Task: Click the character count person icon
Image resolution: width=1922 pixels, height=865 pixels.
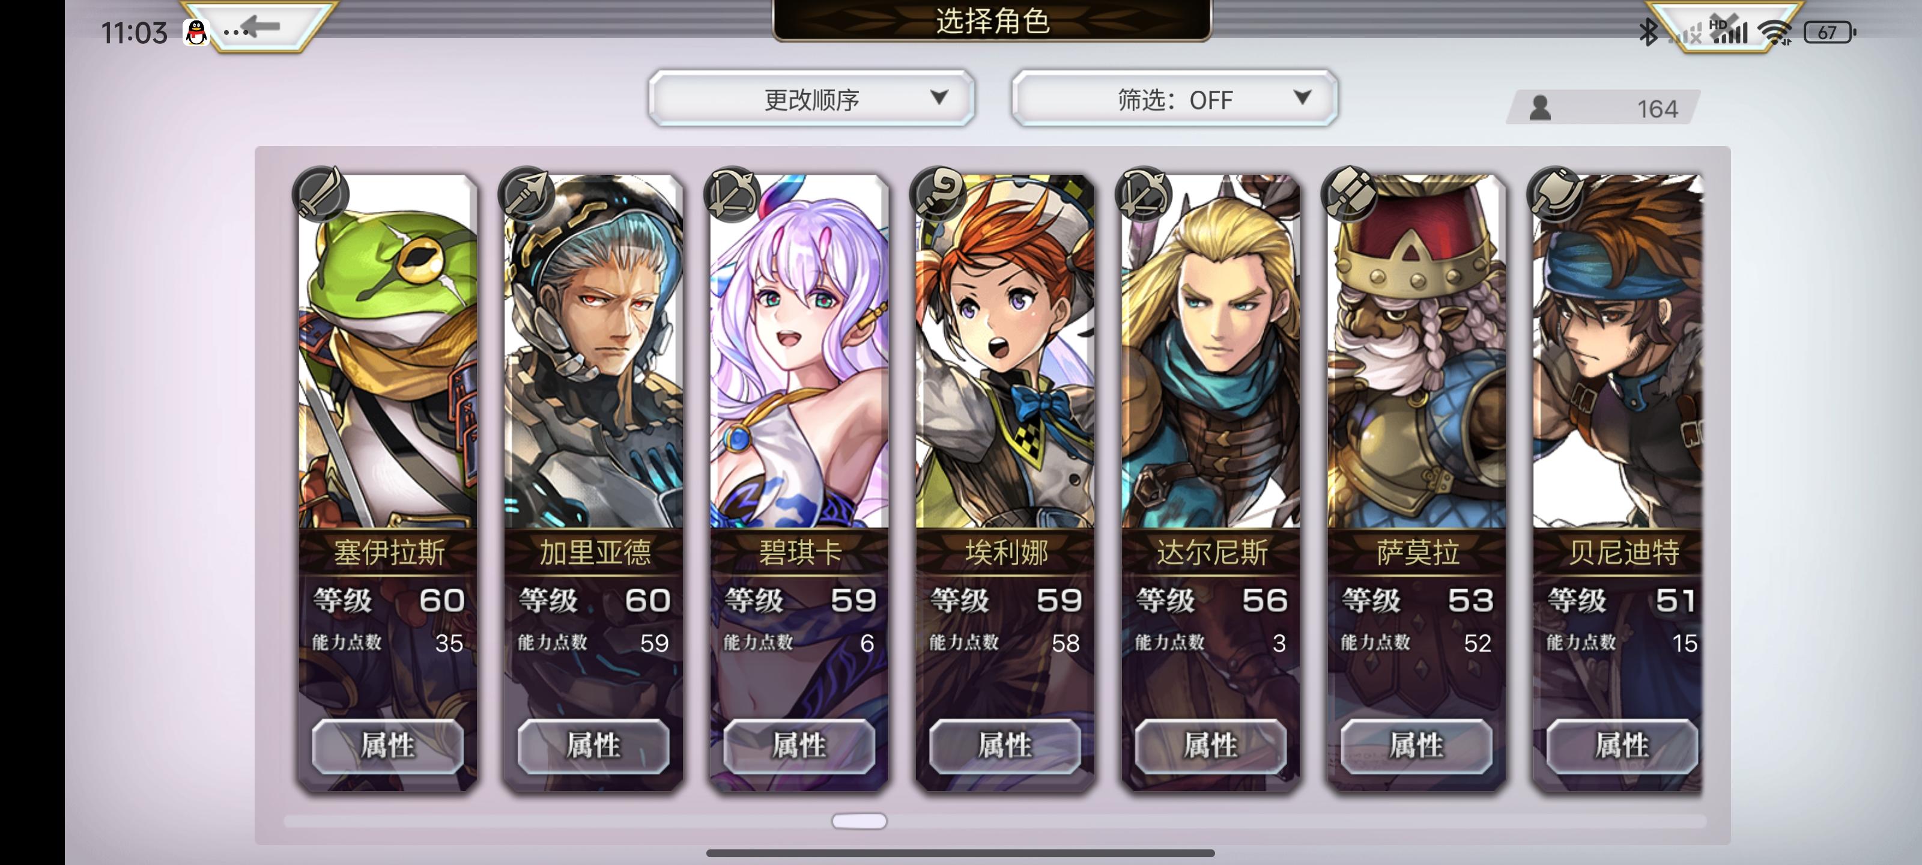Action: pyautogui.click(x=1540, y=108)
